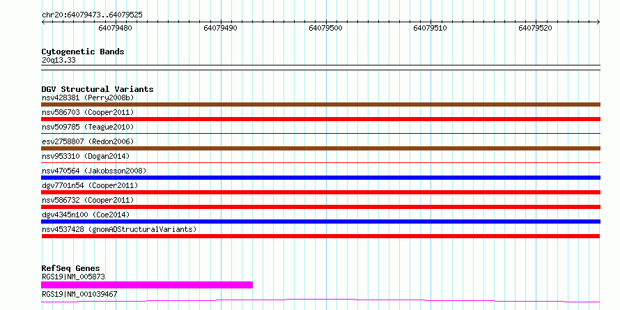Click ruler position 64079520

point(536,28)
